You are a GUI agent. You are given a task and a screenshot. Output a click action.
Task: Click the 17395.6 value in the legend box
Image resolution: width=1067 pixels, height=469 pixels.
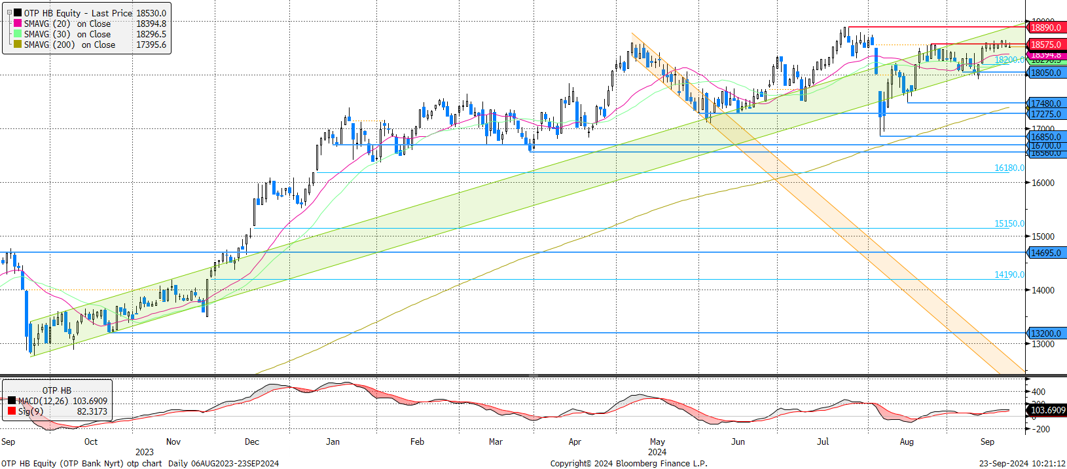tap(151, 45)
